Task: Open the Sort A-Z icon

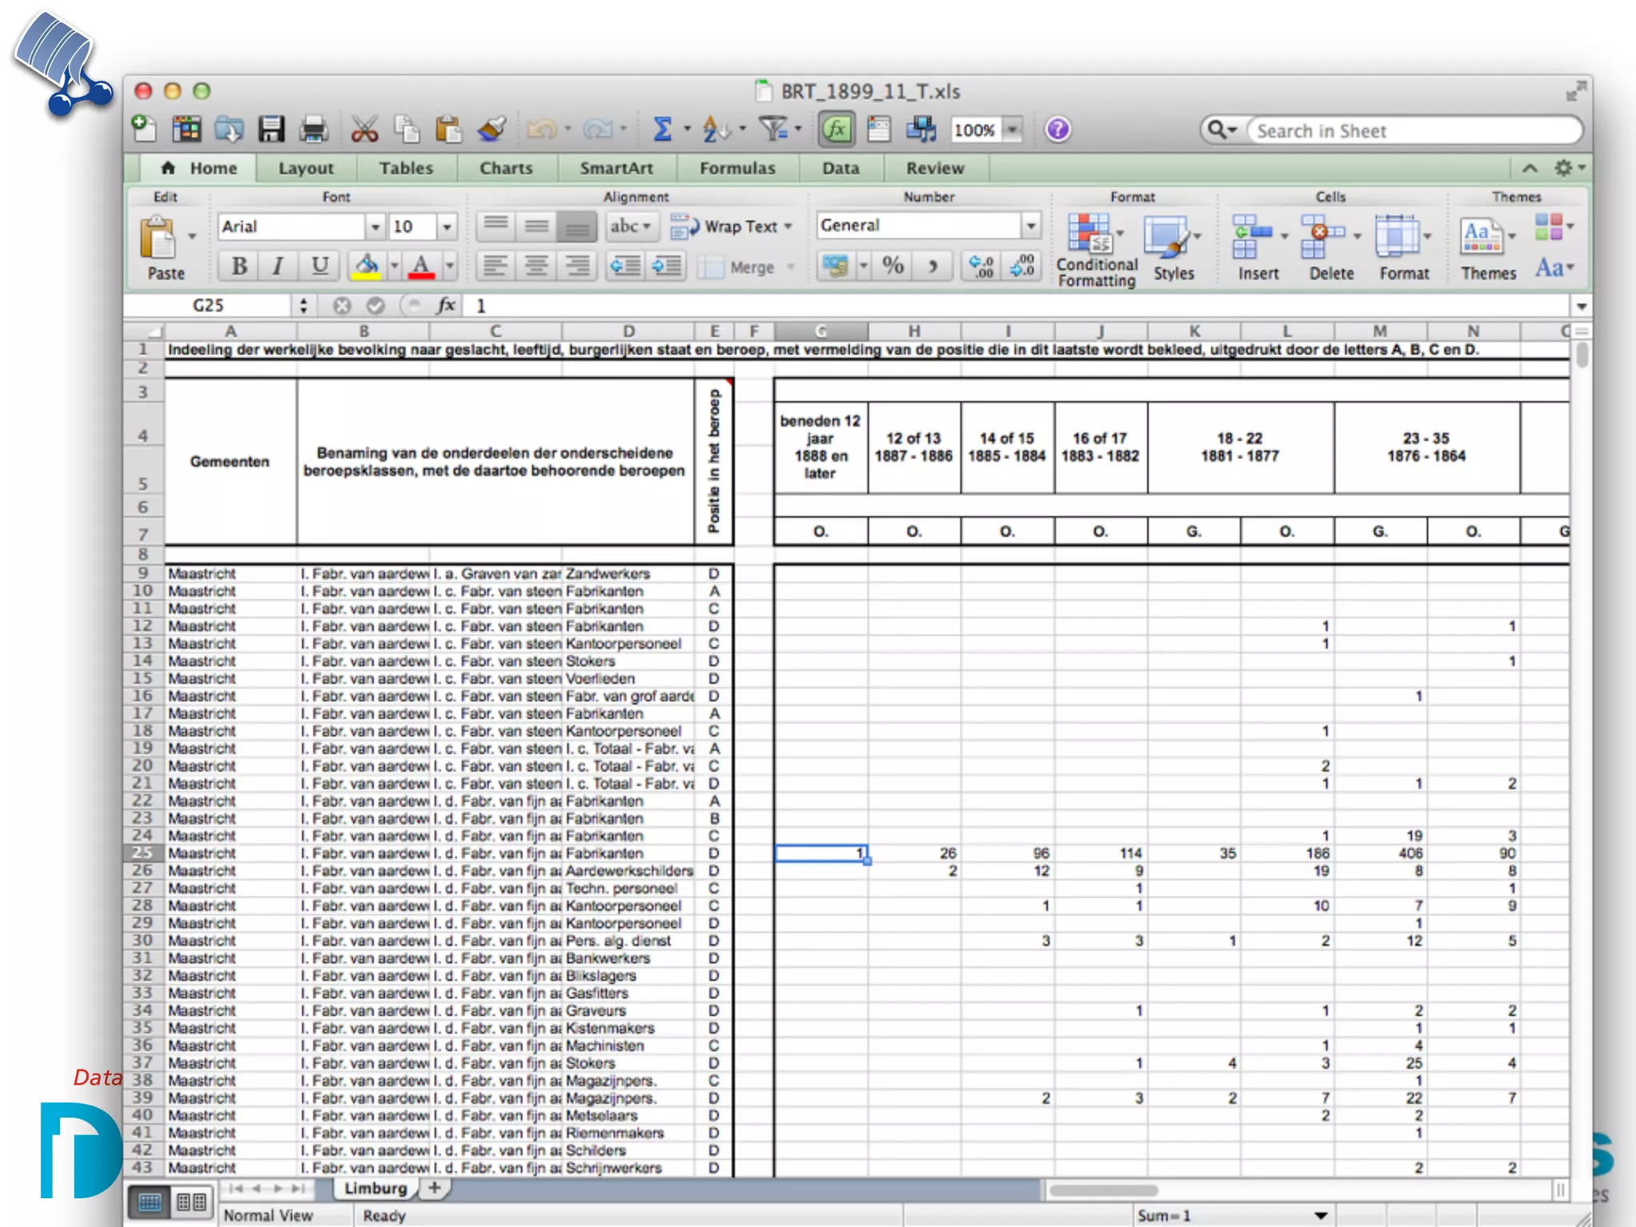Action: (x=715, y=129)
